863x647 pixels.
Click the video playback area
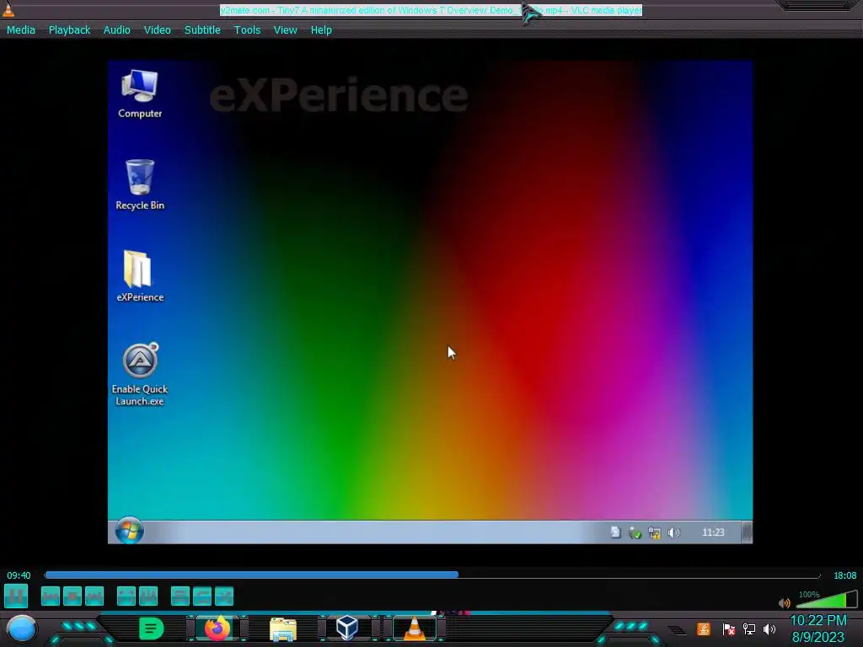coord(430,302)
